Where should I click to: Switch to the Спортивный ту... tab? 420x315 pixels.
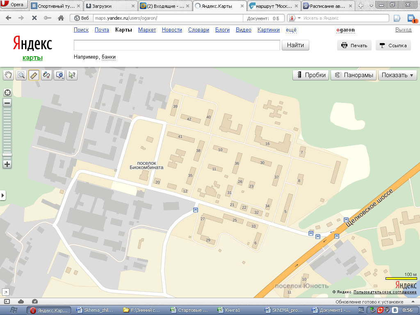pos(56,6)
